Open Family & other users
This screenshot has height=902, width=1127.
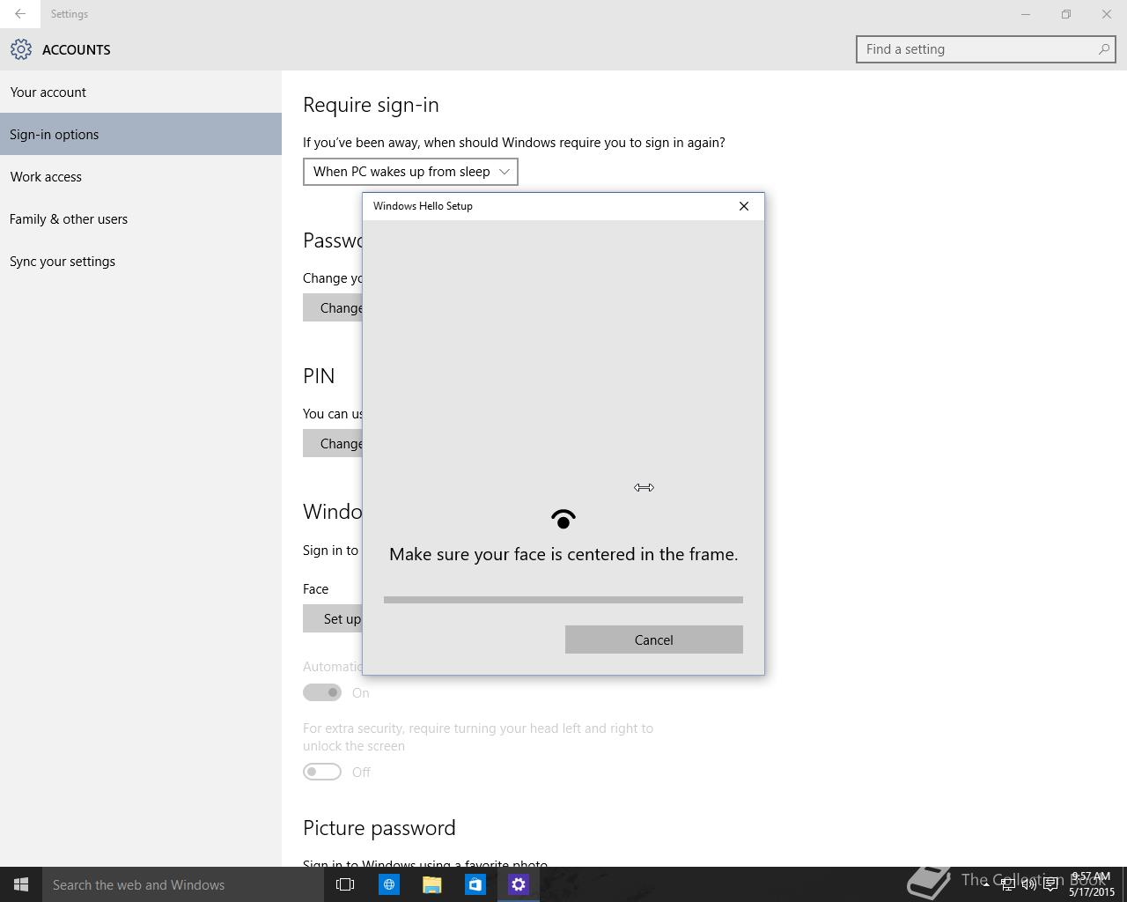141,218
